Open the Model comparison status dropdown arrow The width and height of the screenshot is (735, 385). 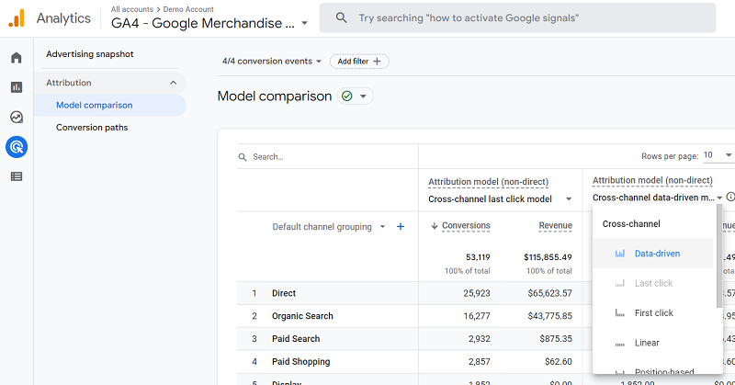[363, 96]
